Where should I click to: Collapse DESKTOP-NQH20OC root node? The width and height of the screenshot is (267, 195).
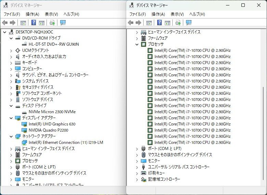(x=5, y=32)
